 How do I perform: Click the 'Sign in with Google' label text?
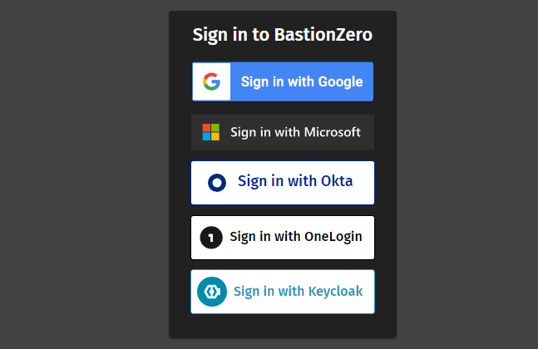click(x=302, y=81)
